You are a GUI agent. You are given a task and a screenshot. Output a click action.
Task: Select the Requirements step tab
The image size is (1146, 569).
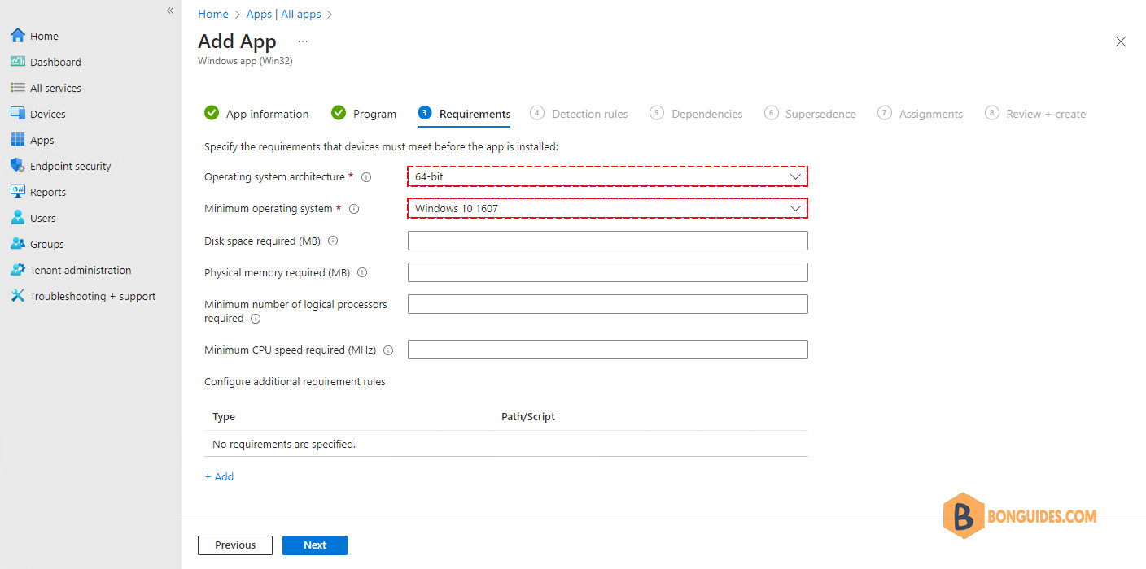pyautogui.click(x=465, y=114)
